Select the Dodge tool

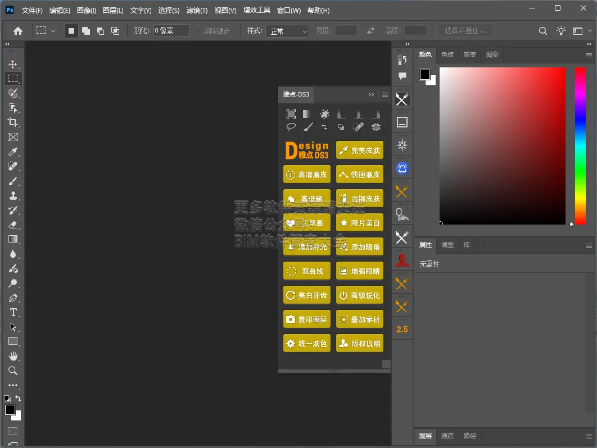coord(13,284)
